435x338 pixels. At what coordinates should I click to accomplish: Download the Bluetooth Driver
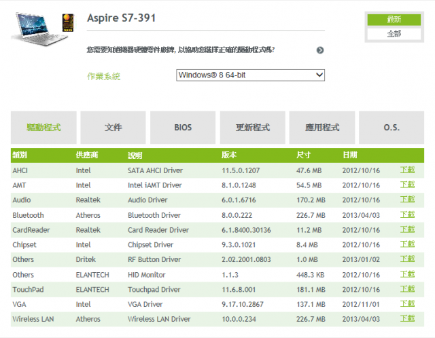tap(407, 214)
